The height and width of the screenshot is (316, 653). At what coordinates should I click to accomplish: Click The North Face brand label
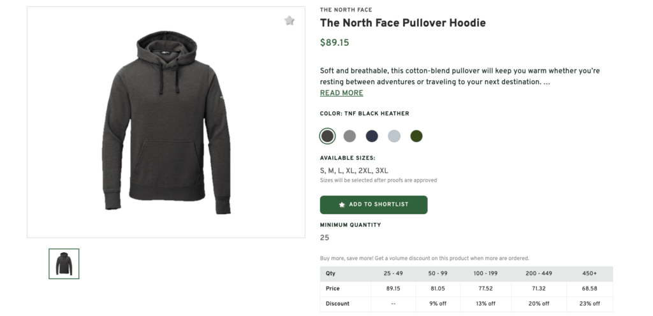point(346,10)
